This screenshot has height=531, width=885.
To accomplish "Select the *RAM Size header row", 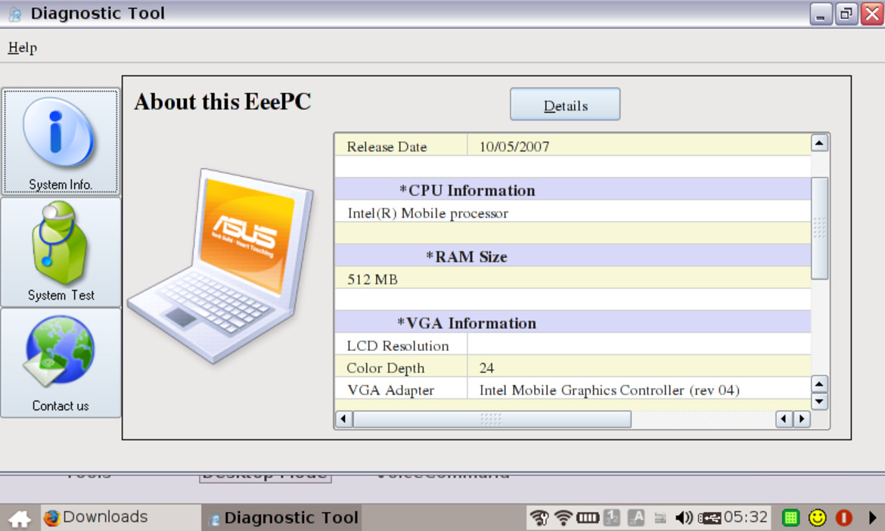I will [x=573, y=256].
